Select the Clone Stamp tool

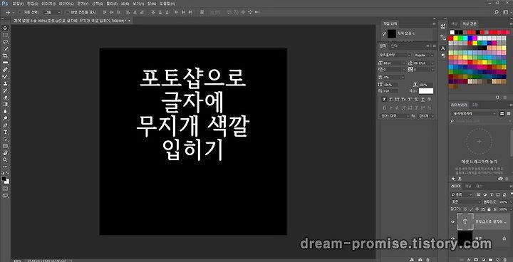click(5, 83)
